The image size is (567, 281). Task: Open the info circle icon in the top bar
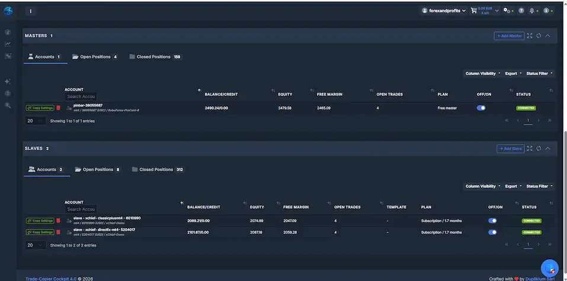pos(546,11)
